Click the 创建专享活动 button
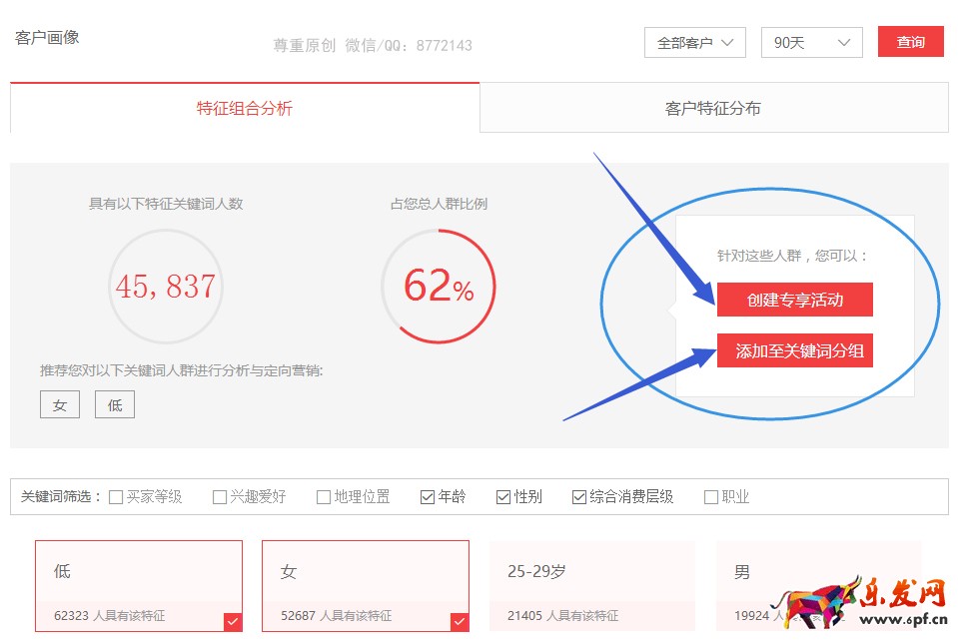The image size is (958, 640). click(794, 300)
